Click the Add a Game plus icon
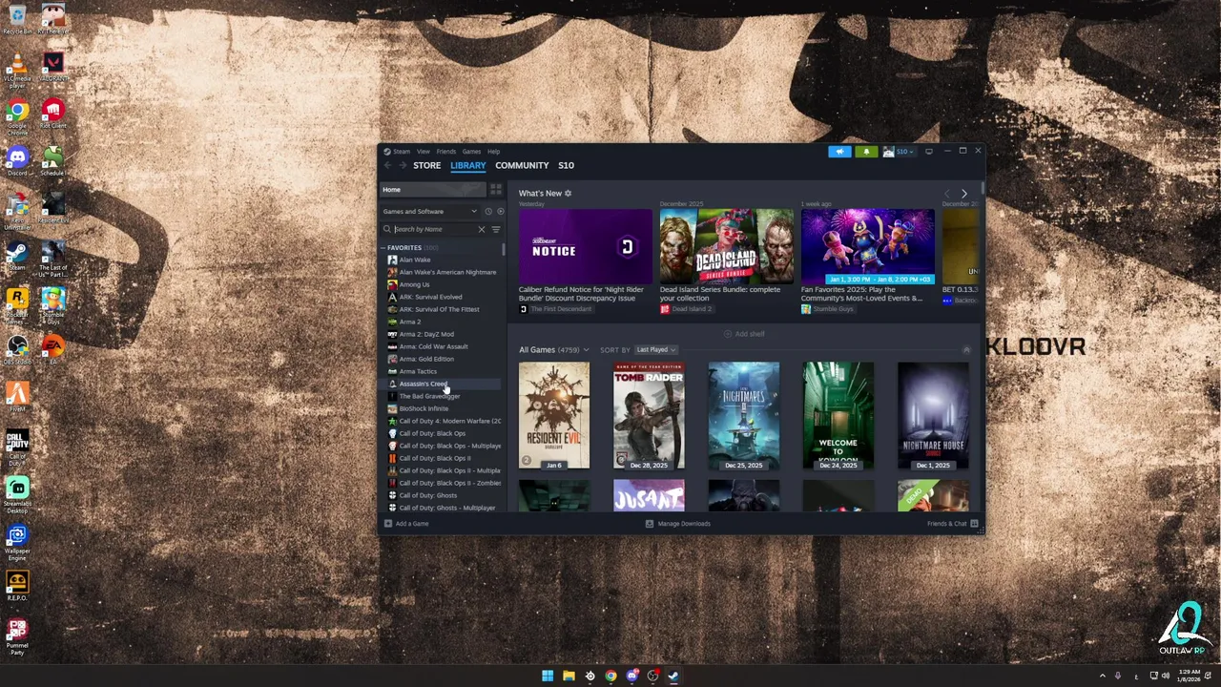The image size is (1221, 687). (388, 523)
